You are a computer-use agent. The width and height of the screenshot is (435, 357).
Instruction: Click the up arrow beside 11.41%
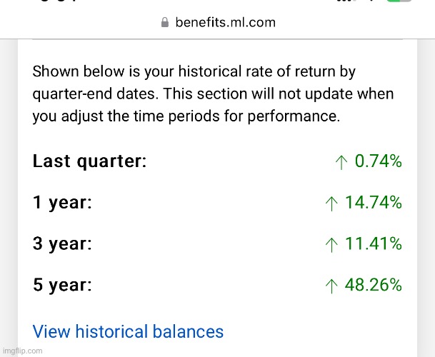click(x=331, y=245)
